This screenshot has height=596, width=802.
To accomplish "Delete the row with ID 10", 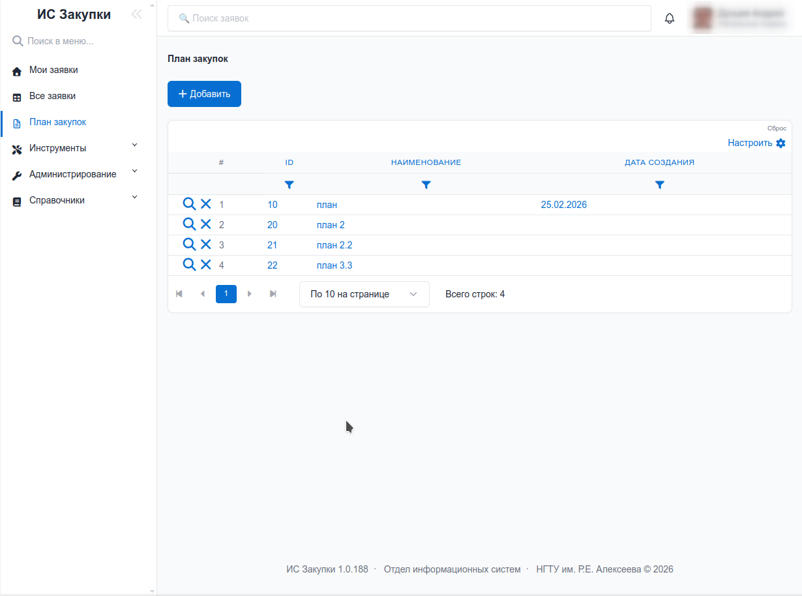I will coord(205,204).
